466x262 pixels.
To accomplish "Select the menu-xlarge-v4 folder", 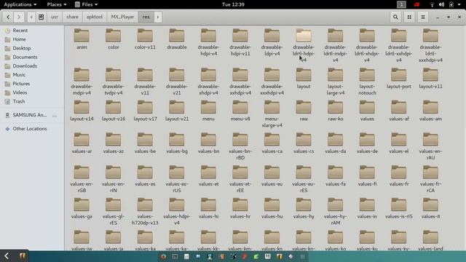I will 272,114.
